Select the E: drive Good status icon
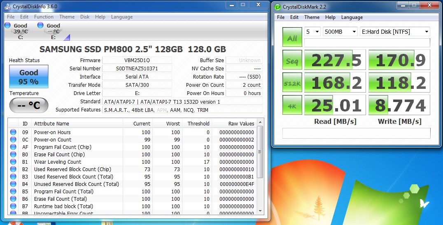Image resolution: width=443 pixels, height=225 pixels. (x=40, y=26)
